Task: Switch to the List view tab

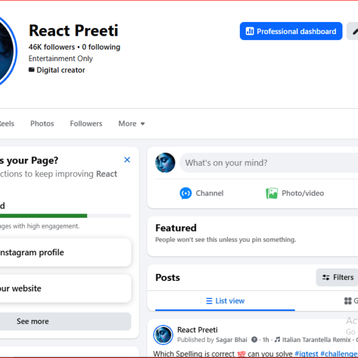Action: point(225,301)
